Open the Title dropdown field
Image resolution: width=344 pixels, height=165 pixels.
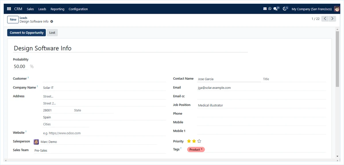(x=294, y=79)
